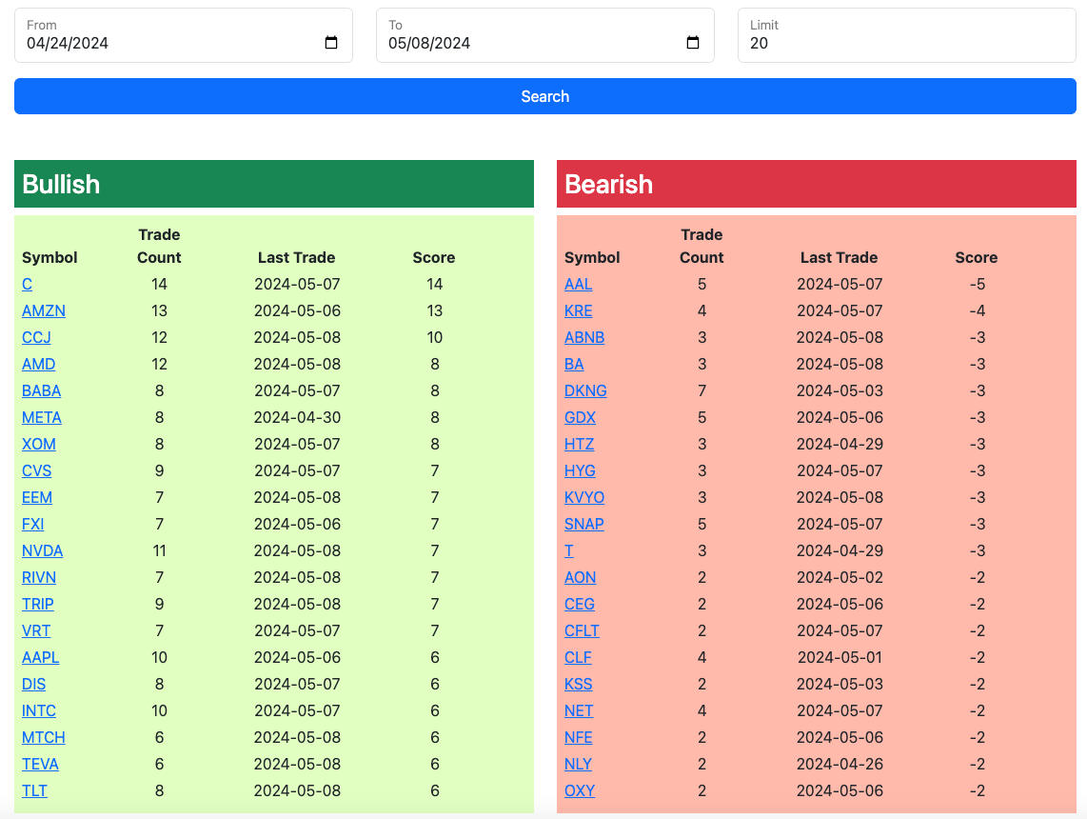Click the Bearish section heading
The image size is (1087, 819).
608,185
